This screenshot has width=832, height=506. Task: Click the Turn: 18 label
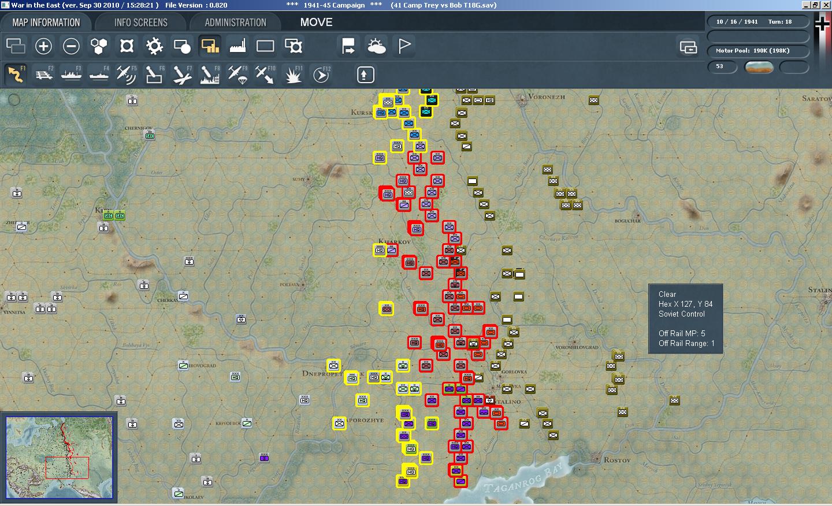click(x=780, y=22)
